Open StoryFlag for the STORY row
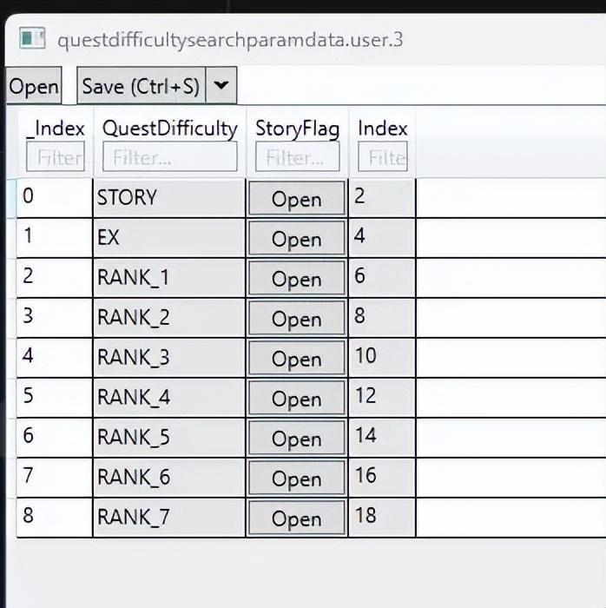 [x=296, y=198]
